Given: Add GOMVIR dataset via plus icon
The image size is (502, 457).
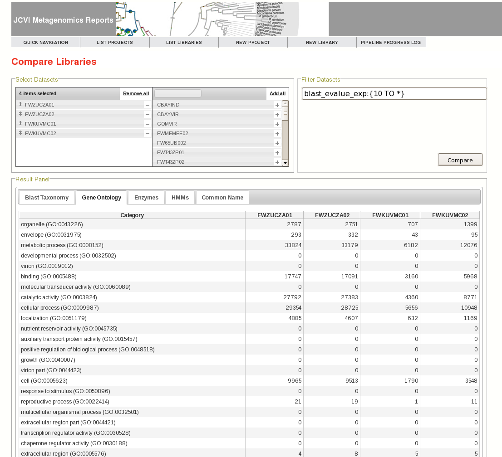Looking at the screenshot, I should pyautogui.click(x=277, y=124).
